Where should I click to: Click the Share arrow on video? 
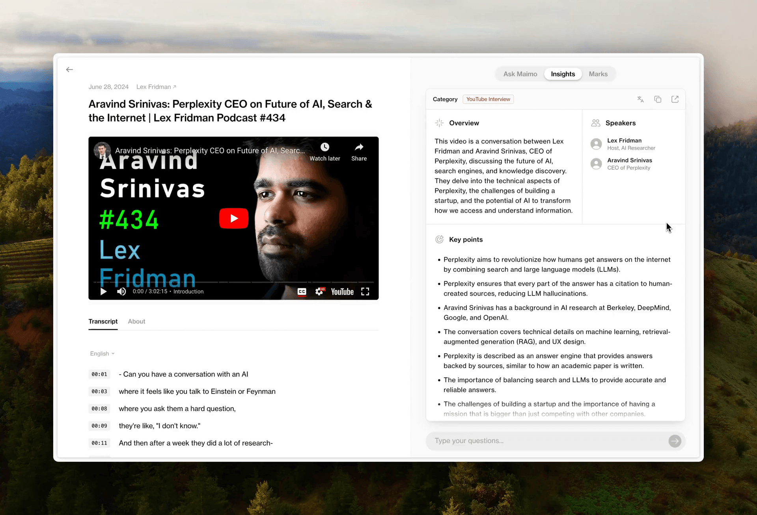pyautogui.click(x=359, y=147)
